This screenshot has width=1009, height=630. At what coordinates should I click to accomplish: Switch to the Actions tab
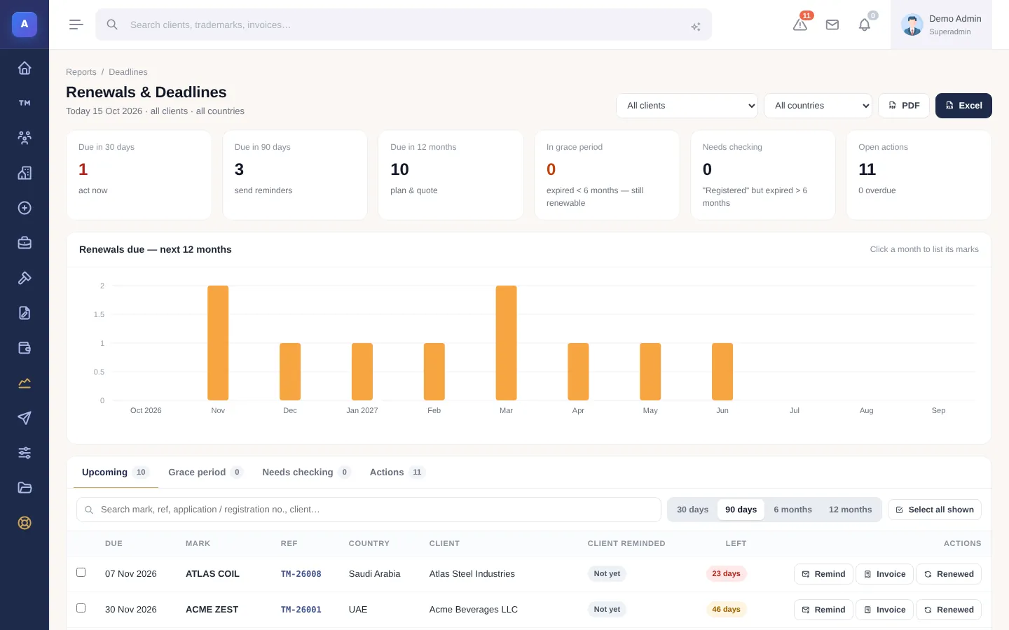[397, 472]
